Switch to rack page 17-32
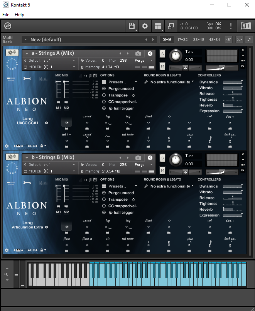 pyautogui.click(x=182, y=39)
